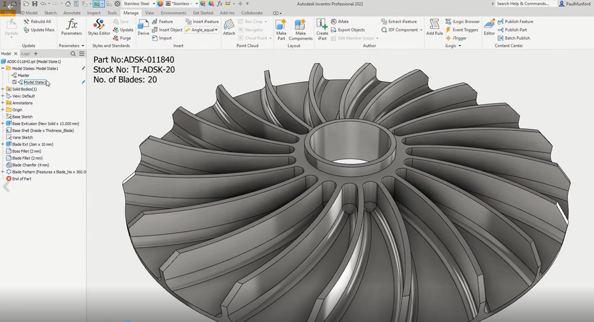Viewport: 594px width, 322px height.
Task: Expand the Base Extrusion node
Action: (3, 123)
